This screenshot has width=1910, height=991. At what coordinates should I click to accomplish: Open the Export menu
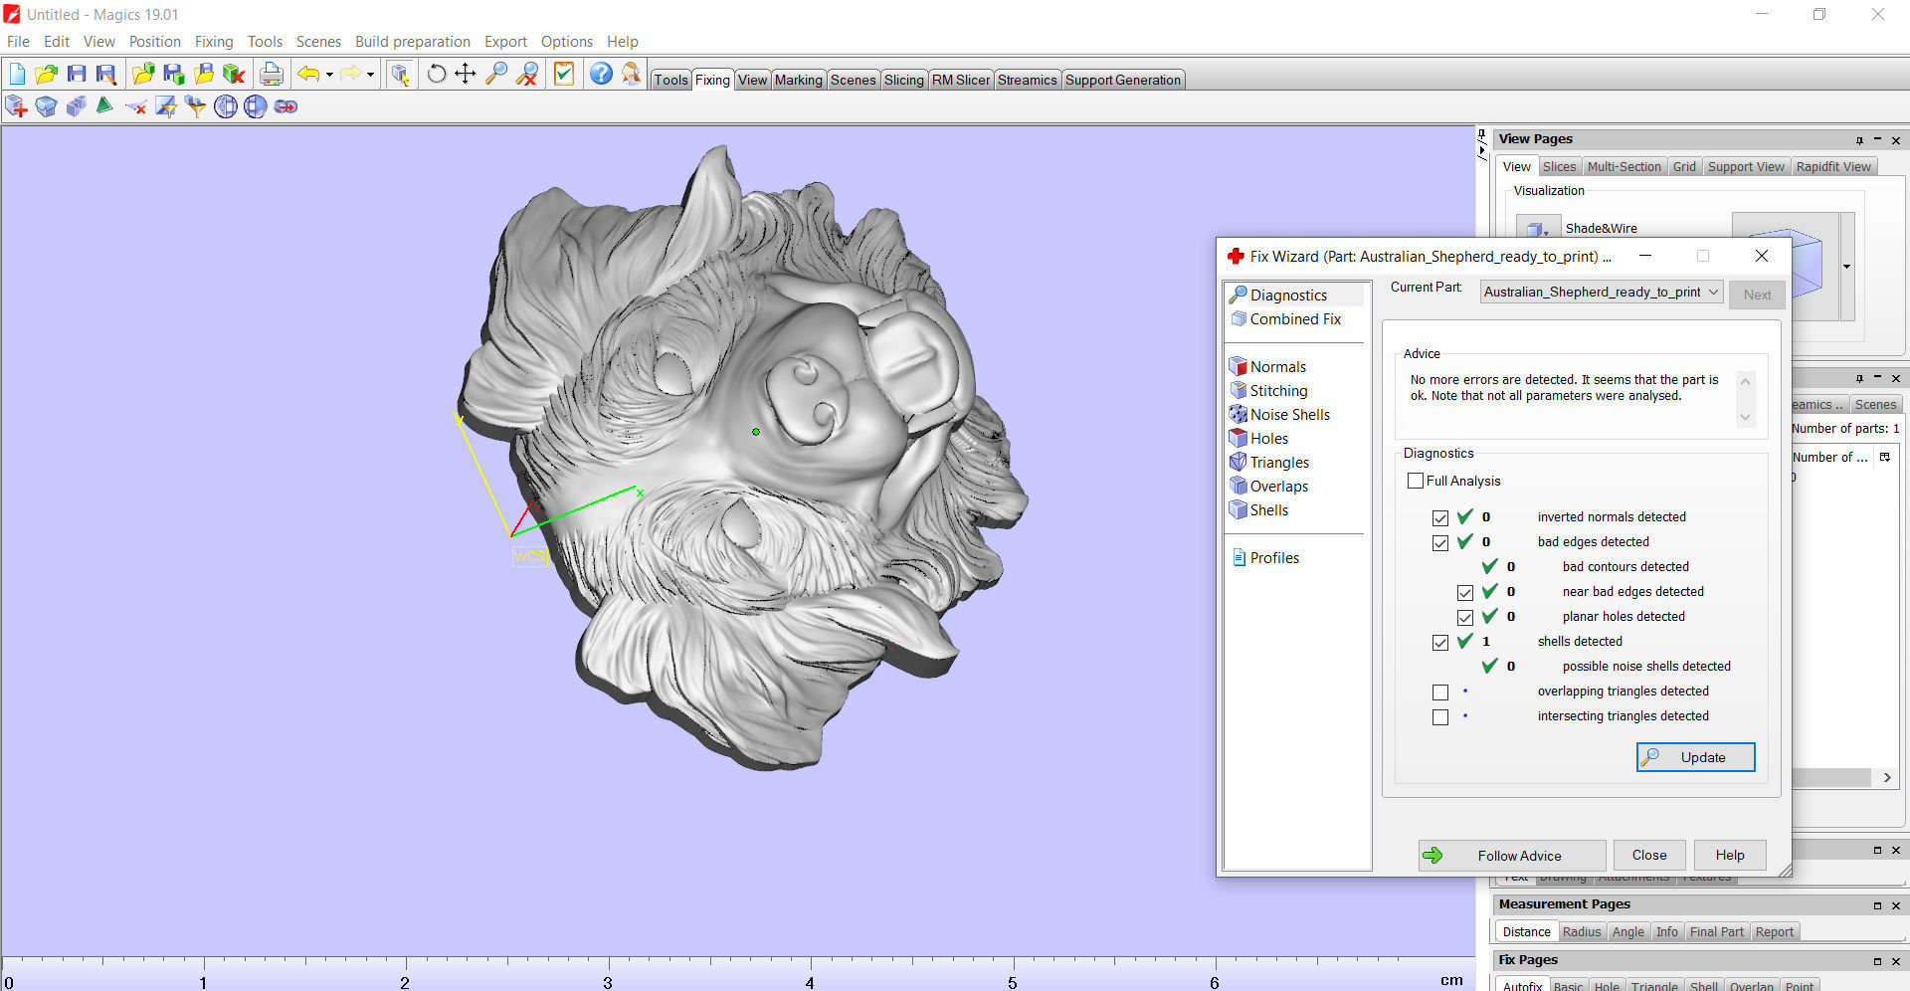(x=505, y=41)
